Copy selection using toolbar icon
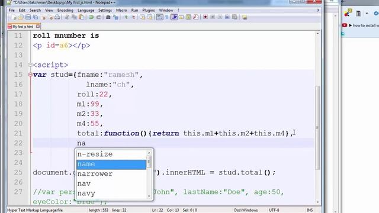The height and width of the screenshot is (213, 379). [74, 17]
